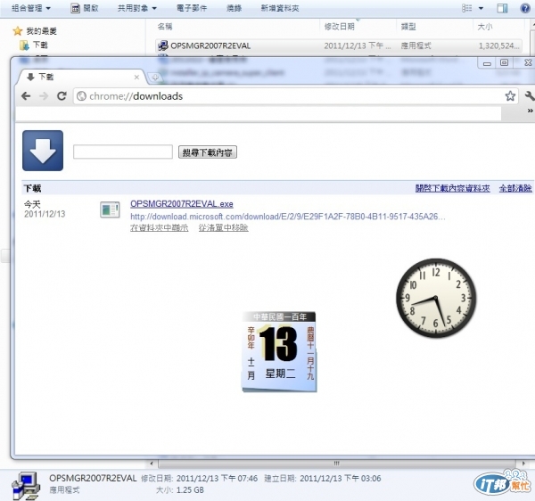This screenshot has width=535, height=501.
Task: Click the Explorer help question mark icon
Action: pos(525,8)
